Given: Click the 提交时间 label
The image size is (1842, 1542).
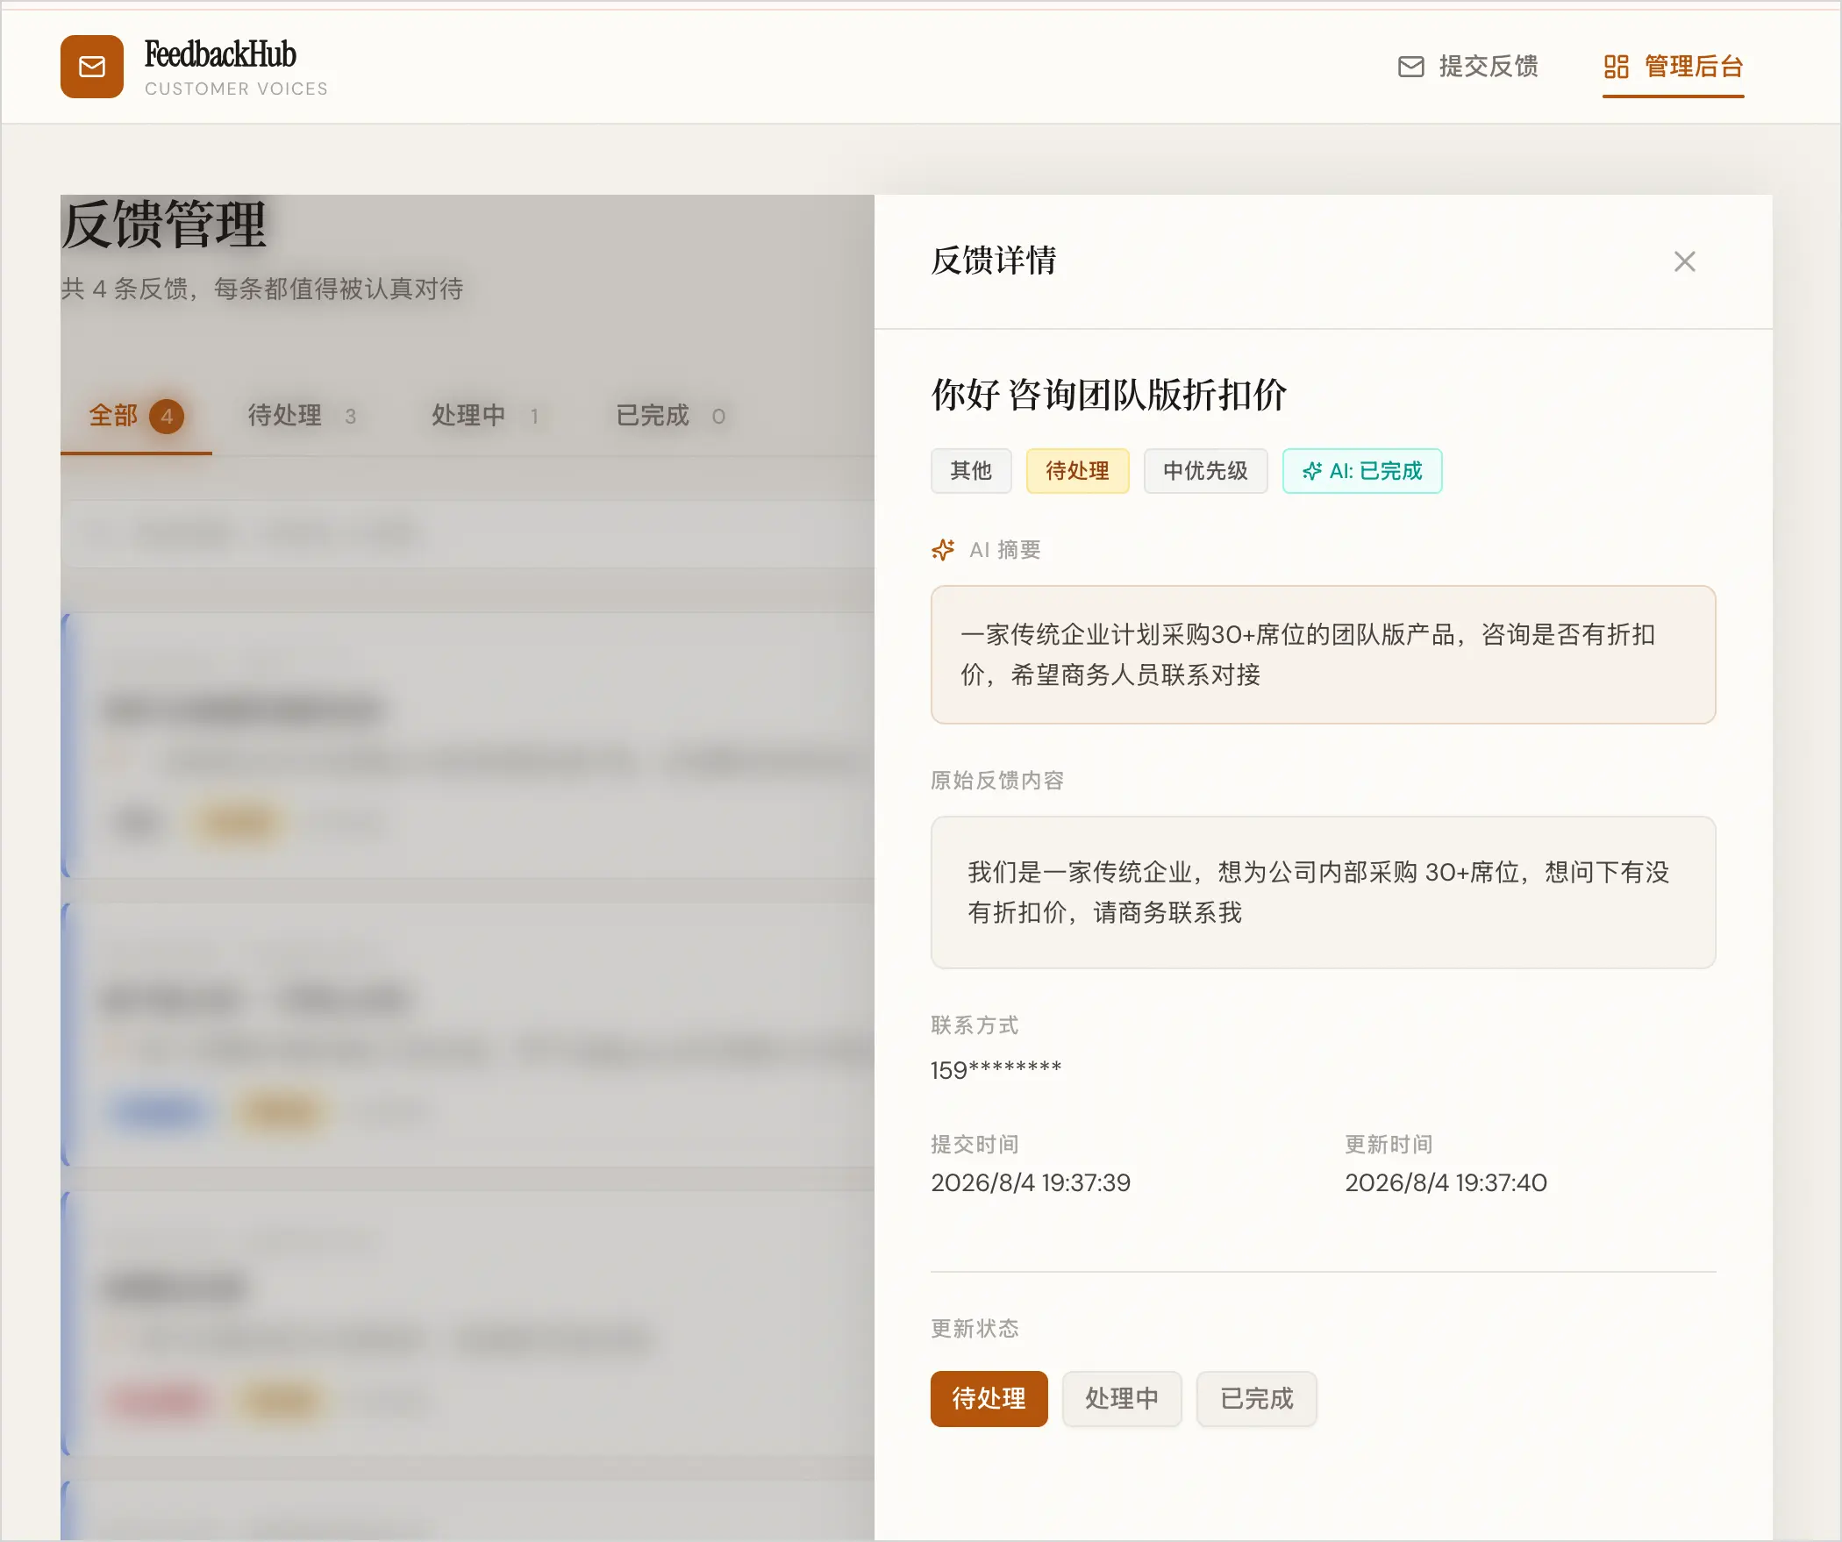Looking at the screenshot, I should (x=975, y=1144).
